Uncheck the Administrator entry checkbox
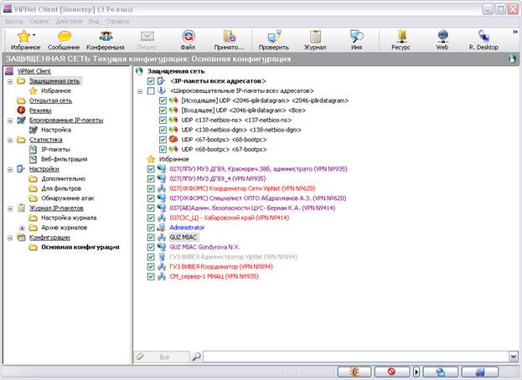Viewport: 522px width, 380px height. click(x=151, y=228)
